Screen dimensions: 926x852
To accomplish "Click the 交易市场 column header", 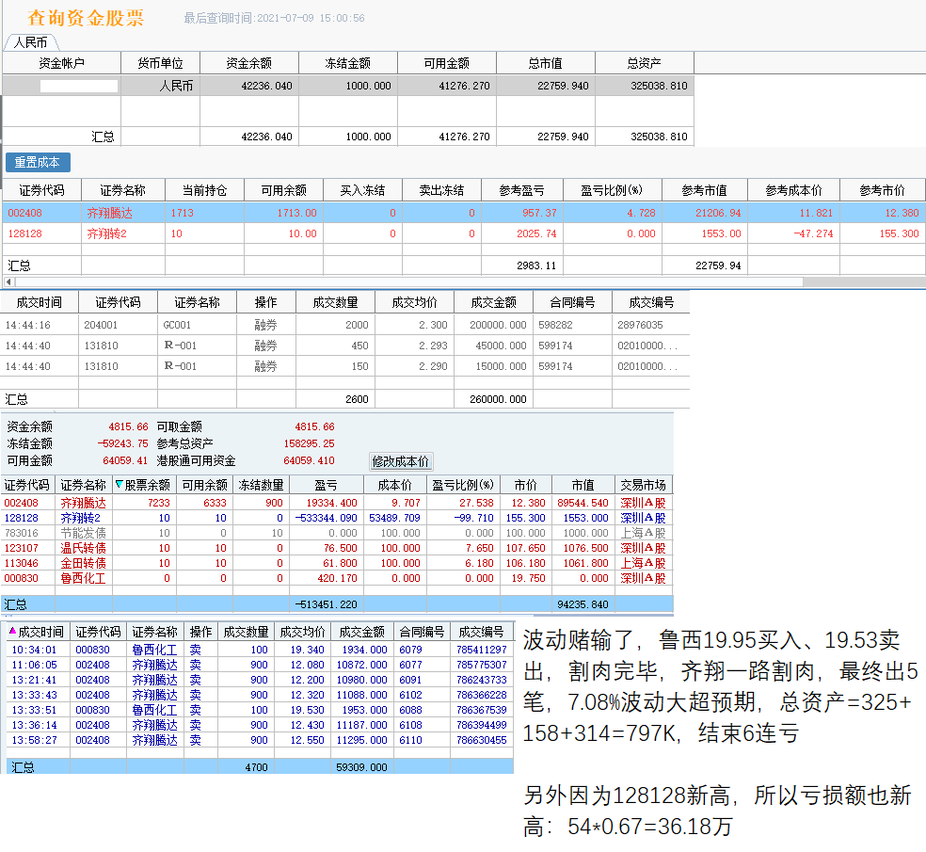I will click(x=643, y=485).
